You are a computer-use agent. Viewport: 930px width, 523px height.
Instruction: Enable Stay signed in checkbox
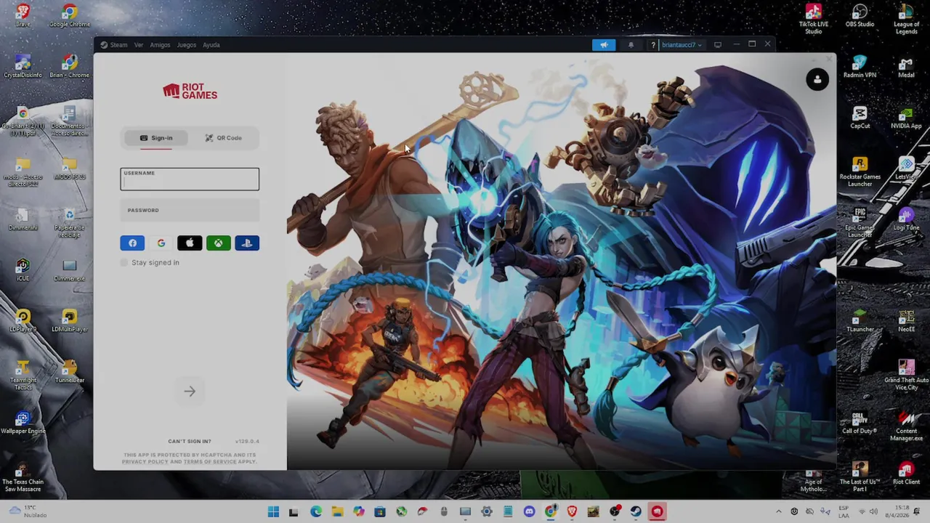pyautogui.click(x=124, y=262)
